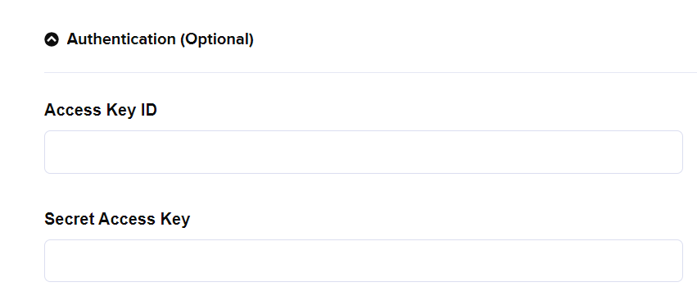Select the text box under Secret Access Key
697x305 pixels.
tap(363, 261)
